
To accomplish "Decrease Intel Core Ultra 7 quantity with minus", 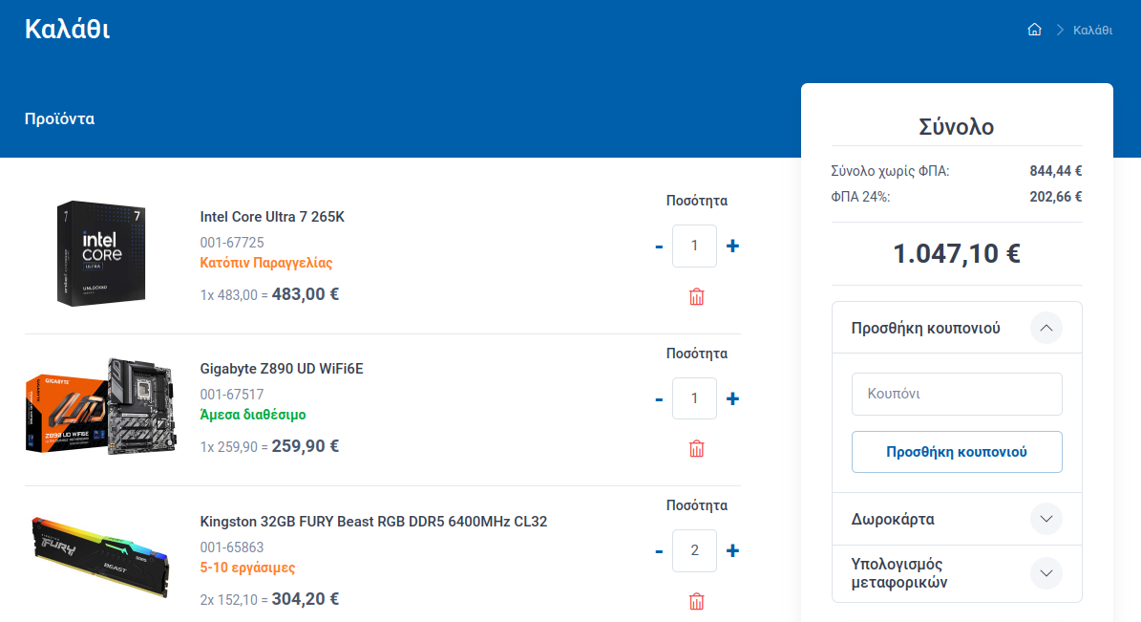I will click(659, 247).
